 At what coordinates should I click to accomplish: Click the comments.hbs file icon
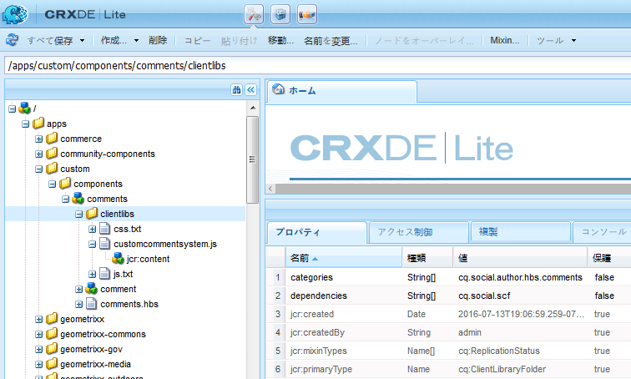tap(91, 304)
